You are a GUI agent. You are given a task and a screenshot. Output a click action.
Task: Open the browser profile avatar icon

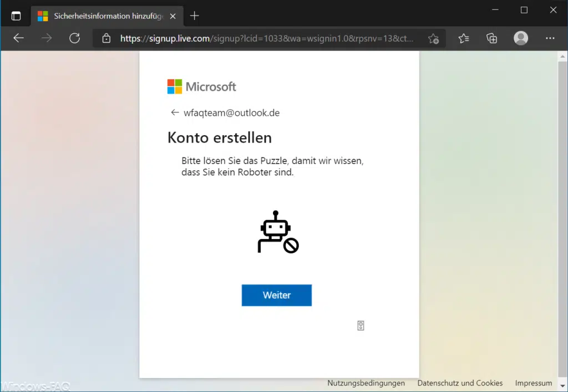520,38
